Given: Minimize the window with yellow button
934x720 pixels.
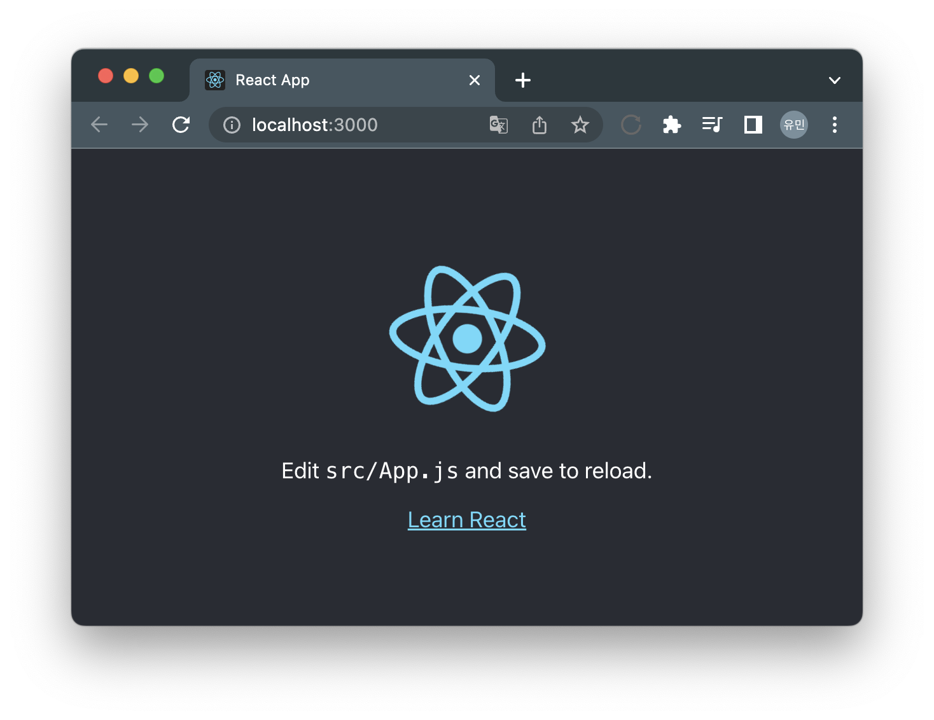Looking at the screenshot, I should click(x=131, y=76).
